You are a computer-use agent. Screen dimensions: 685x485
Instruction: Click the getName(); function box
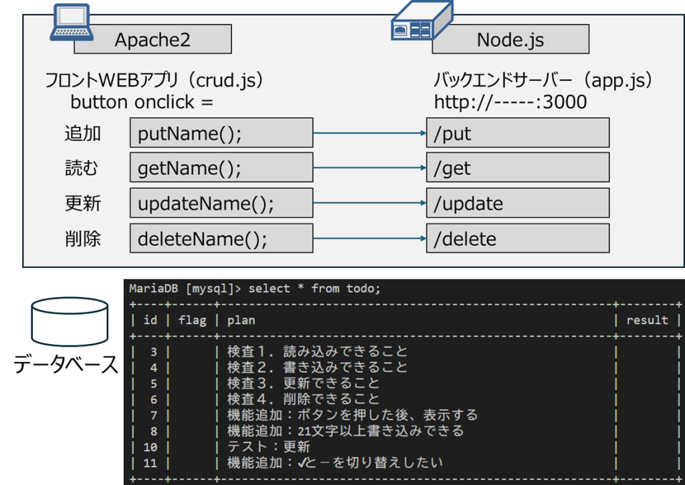(x=221, y=168)
